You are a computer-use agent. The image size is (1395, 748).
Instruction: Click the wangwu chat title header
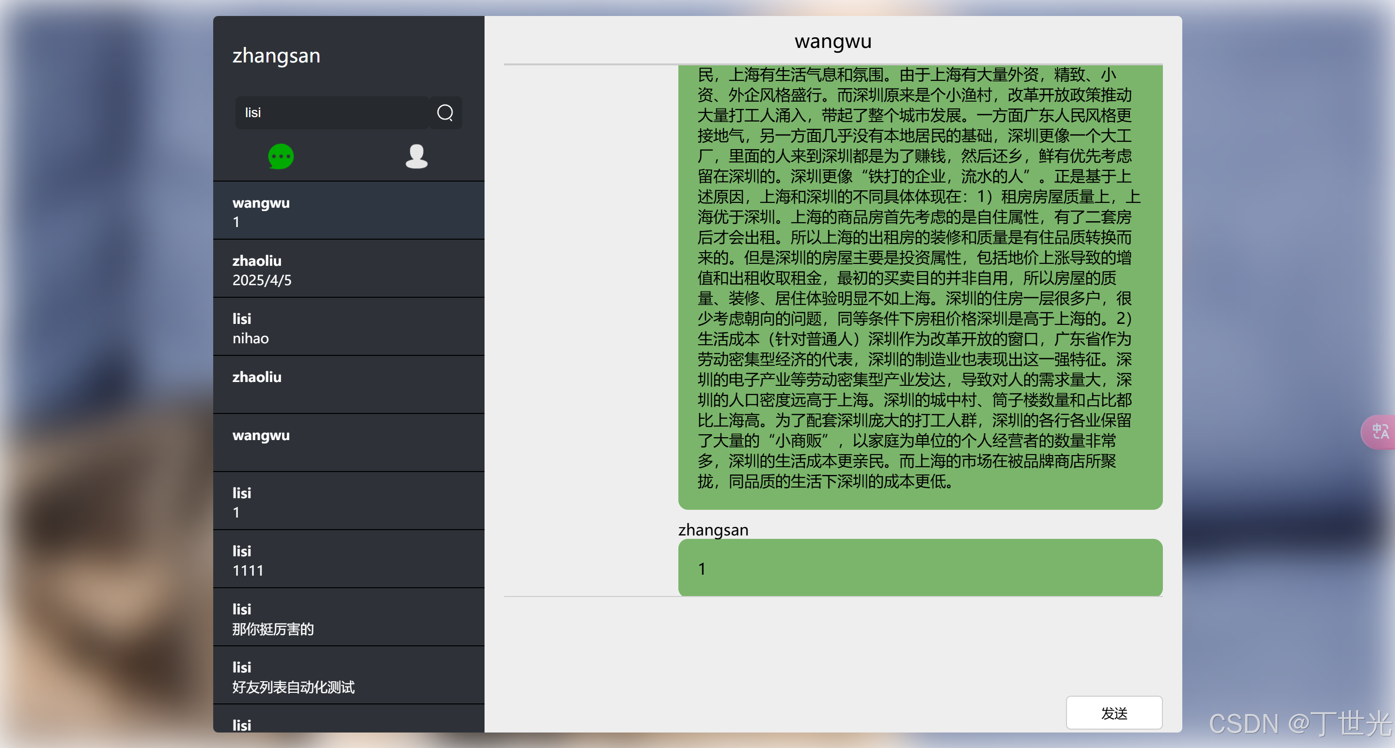(832, 42)
